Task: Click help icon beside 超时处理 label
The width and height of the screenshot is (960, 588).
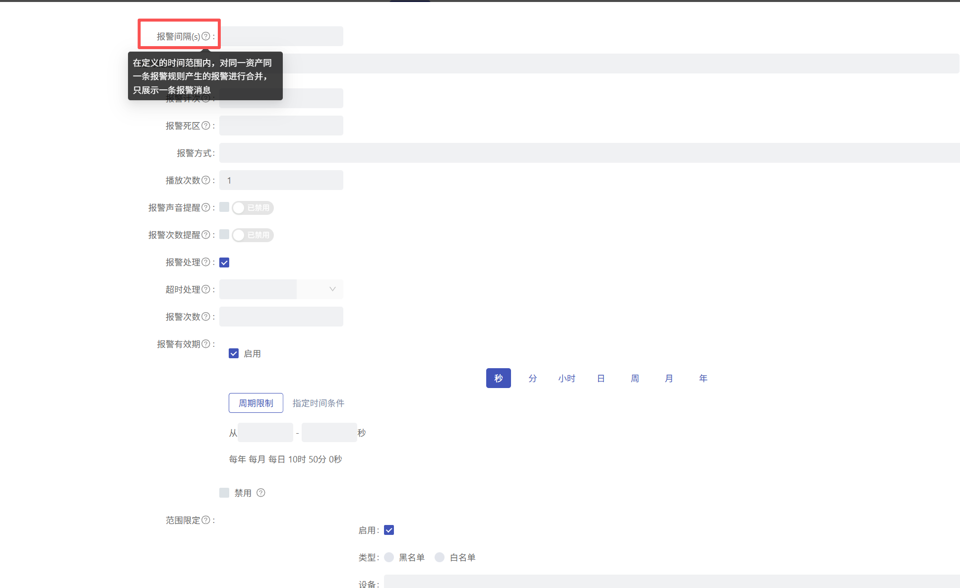Action: pos(205,289)
